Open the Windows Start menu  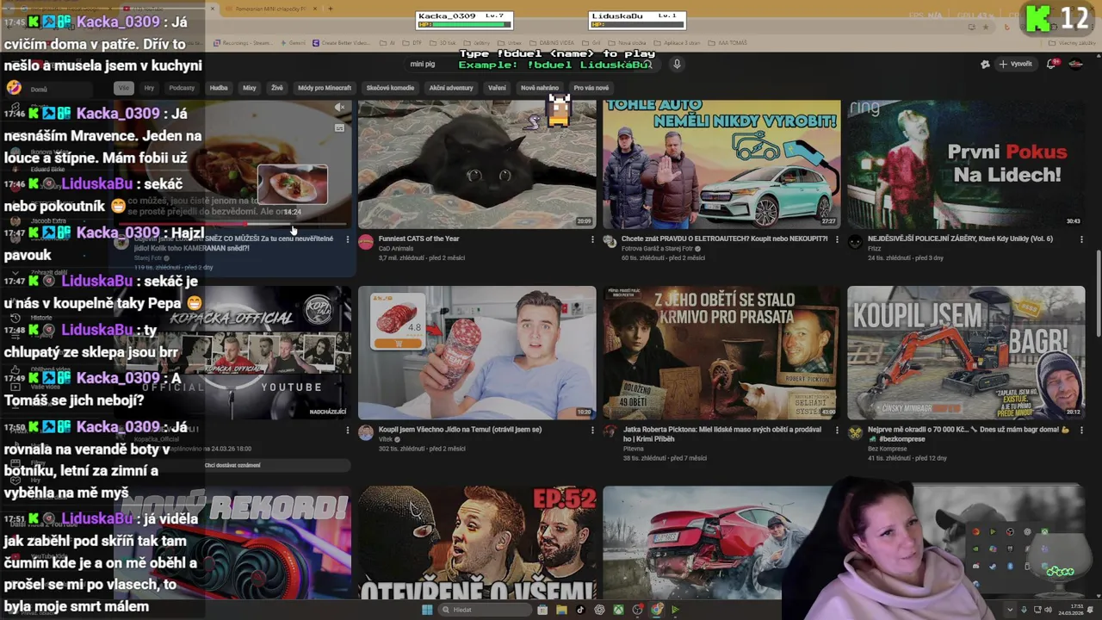point(426,610)
